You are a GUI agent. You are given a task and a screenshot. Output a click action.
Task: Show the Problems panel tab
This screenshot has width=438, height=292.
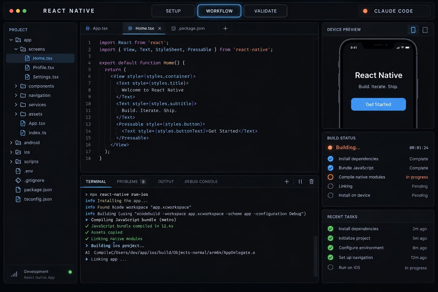coord(132,182)
